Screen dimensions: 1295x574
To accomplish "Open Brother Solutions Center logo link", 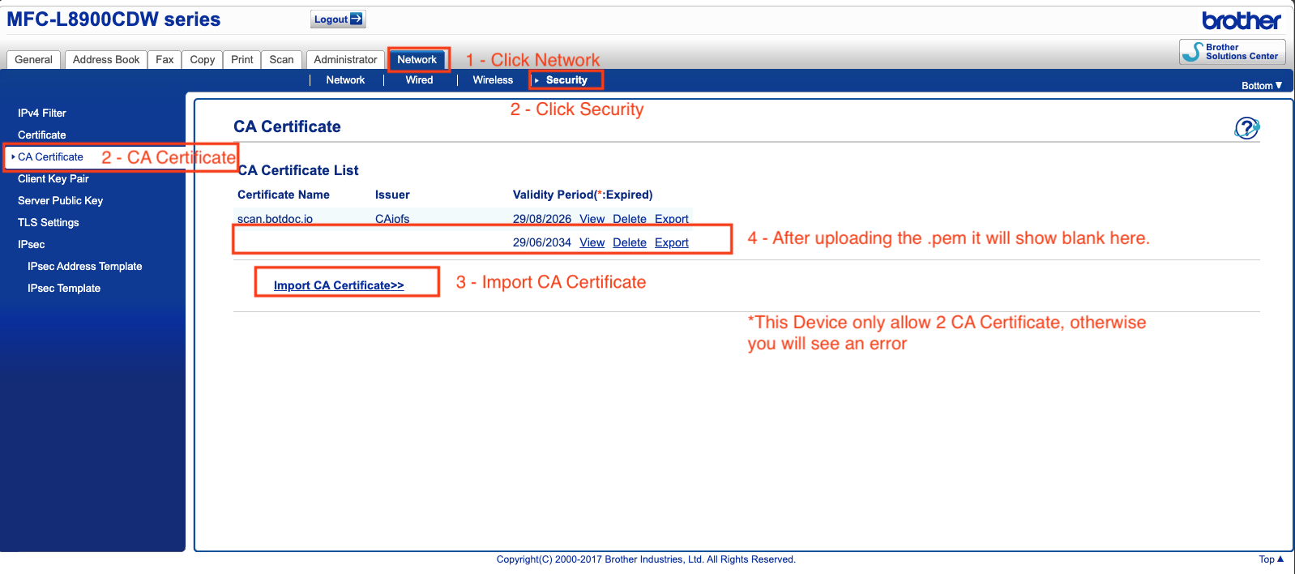I will (x=1232, y=52).
